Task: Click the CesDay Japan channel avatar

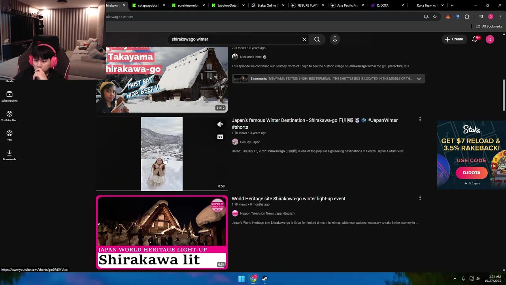Action: point(235,142)
